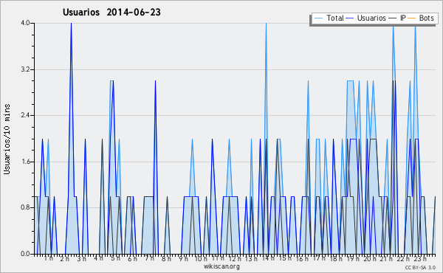The width and height of the screenshot is (443, 273).
Task: Click the Usuarios peak of 4 after 2 h
Action: (x=71, y=24)
